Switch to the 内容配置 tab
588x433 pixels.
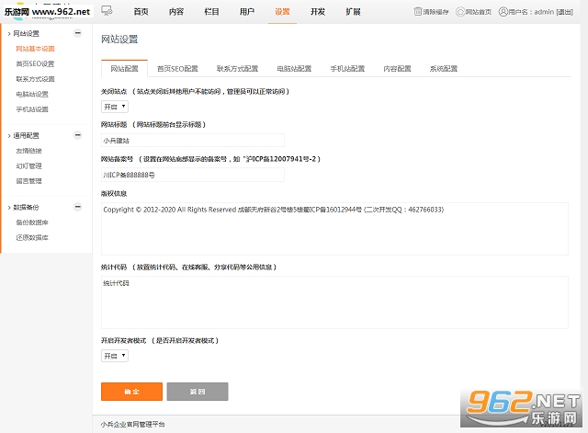click(397, 69)
